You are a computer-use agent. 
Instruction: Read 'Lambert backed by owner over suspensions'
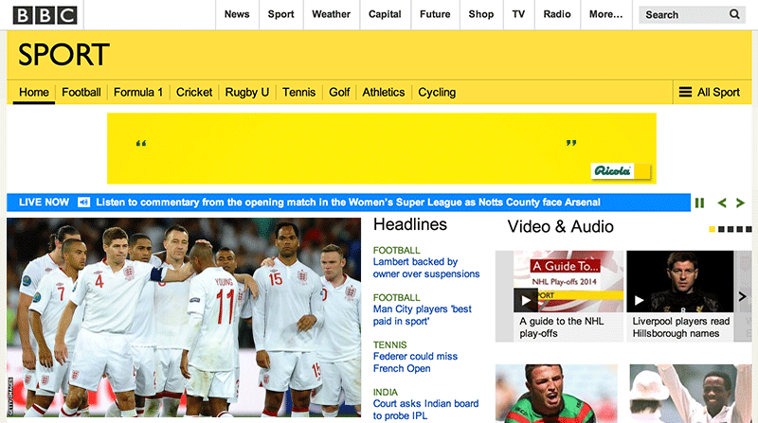pyautogui.click(x=425, y=268)
